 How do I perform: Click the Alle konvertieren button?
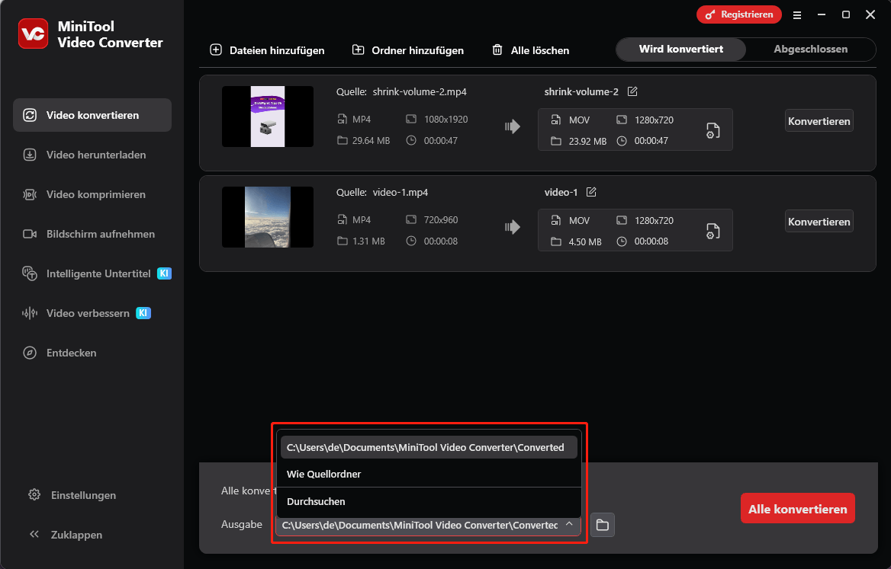tap(797, 508)
